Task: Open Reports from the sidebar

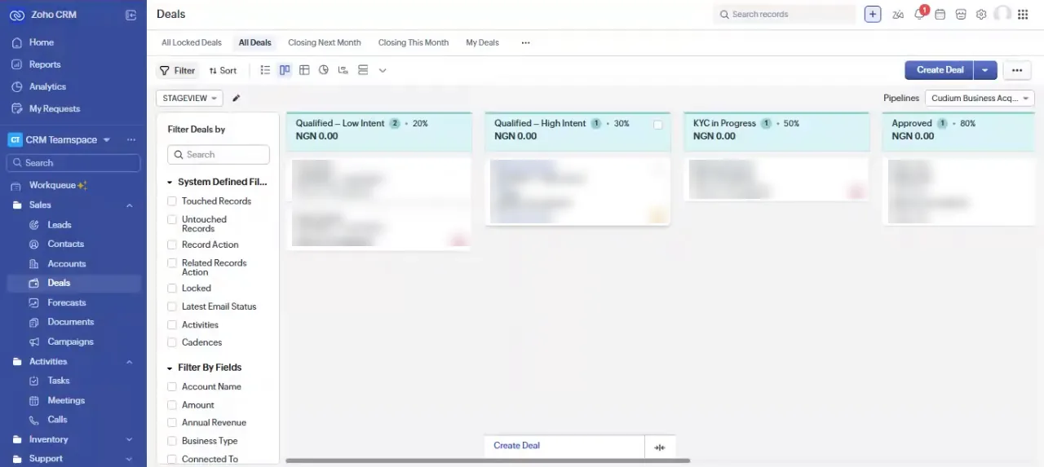Action: pyautogui.click(x=45, y=64)
